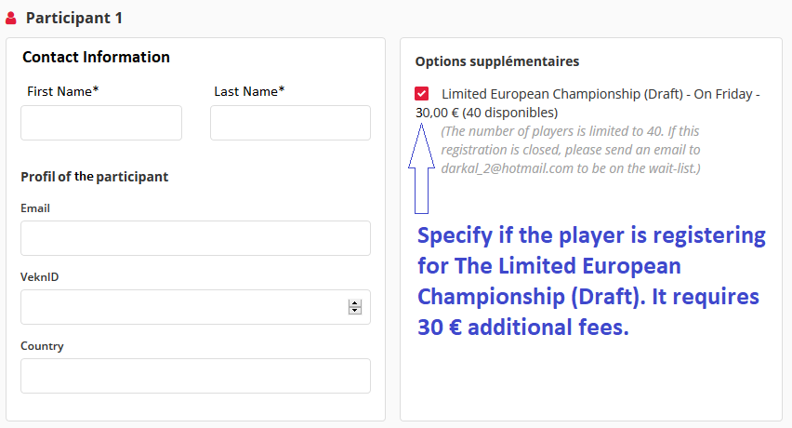The width and height of the screenshot is (792, 428).
Task: Click the darkal_2@hotmail.com email address text
Action: [x=508, y=168]
